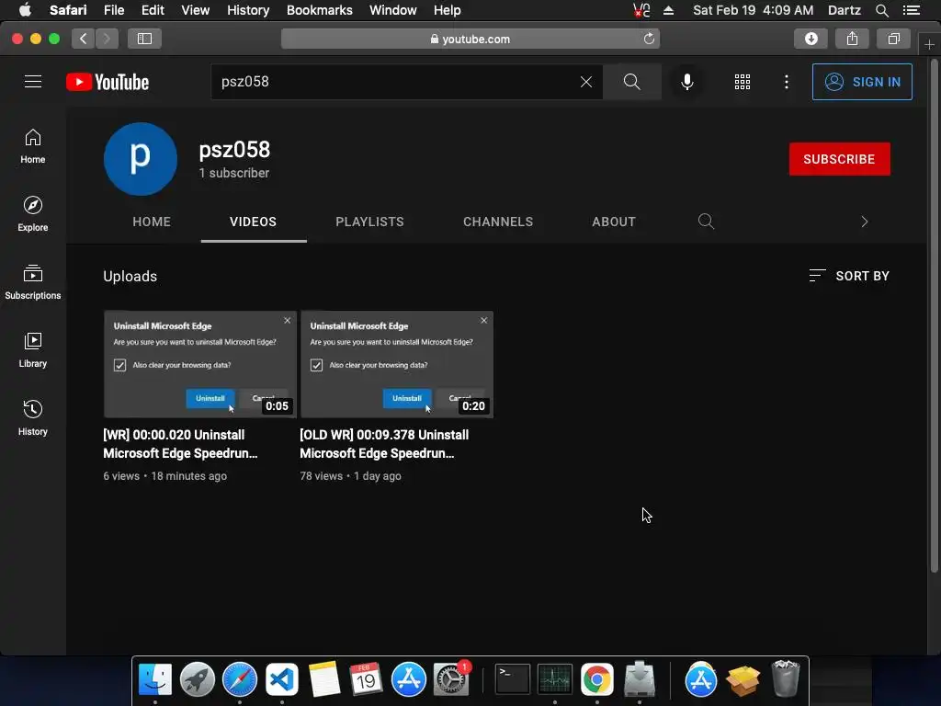Open the Safari History menu
Screen dimensions: 941x706
coord(248,10)
